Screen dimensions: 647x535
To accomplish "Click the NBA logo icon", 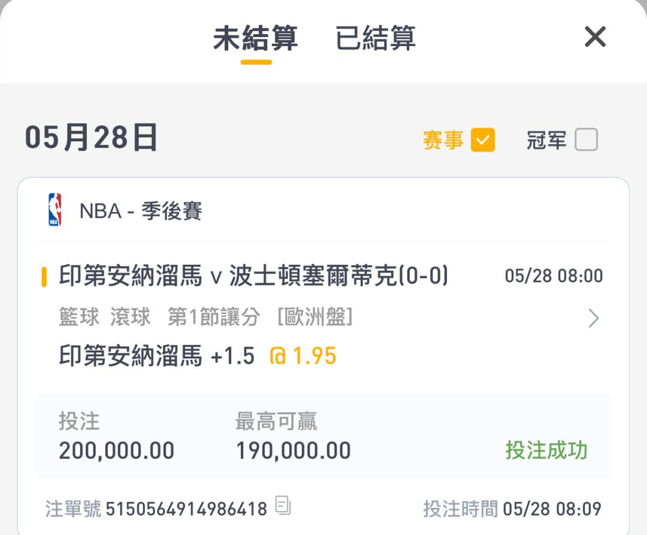I will (55, 210).
